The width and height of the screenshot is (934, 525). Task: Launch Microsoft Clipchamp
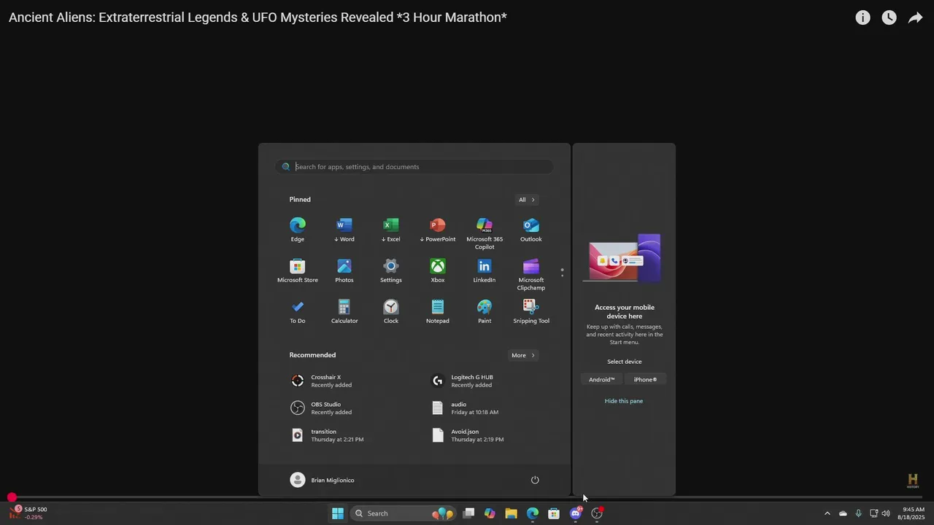[x=531, y=273]
